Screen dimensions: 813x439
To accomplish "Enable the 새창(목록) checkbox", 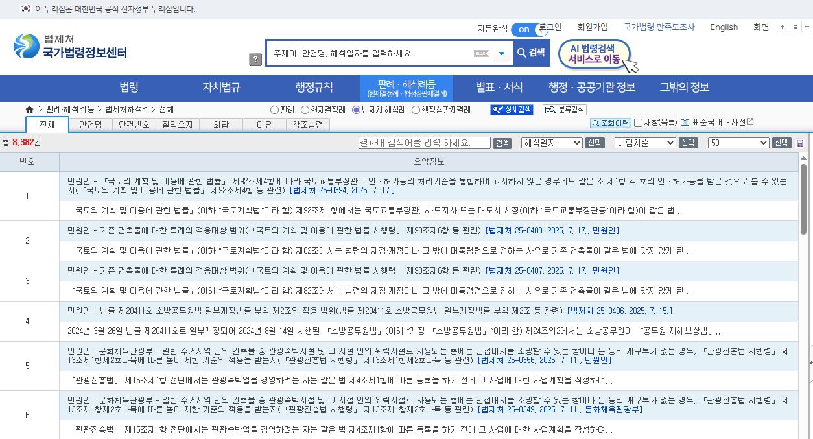I will click(x=638, y=124).
